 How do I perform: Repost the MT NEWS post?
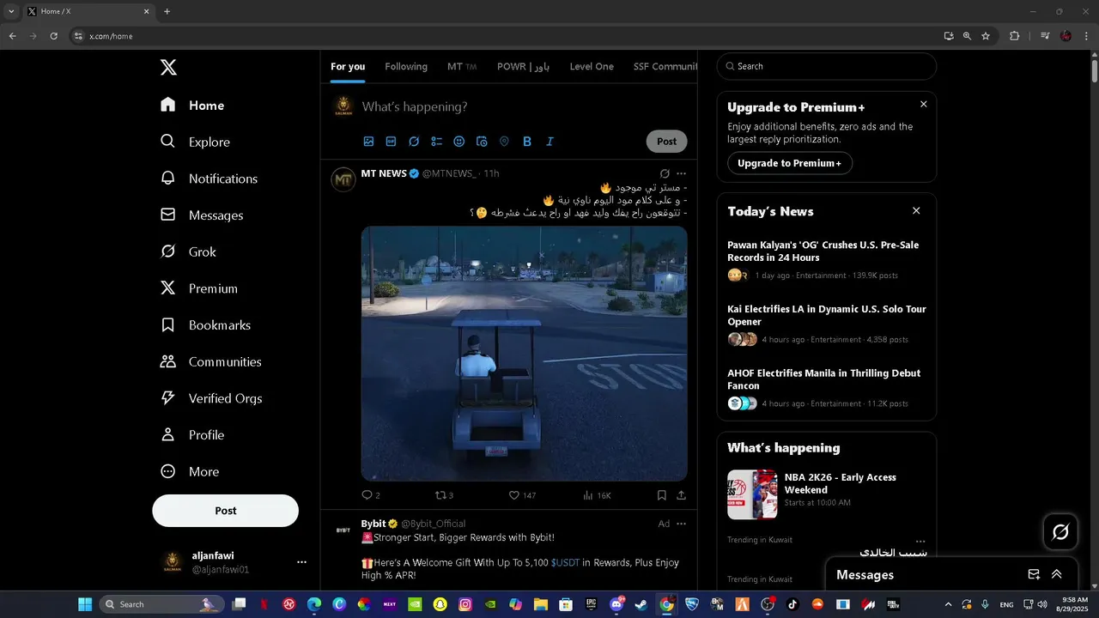coord(444,495)
